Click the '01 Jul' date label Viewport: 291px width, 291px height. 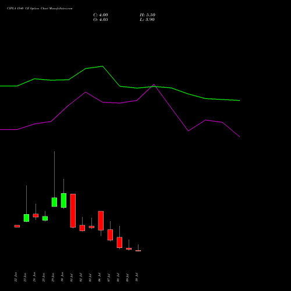tap(72, 278)
